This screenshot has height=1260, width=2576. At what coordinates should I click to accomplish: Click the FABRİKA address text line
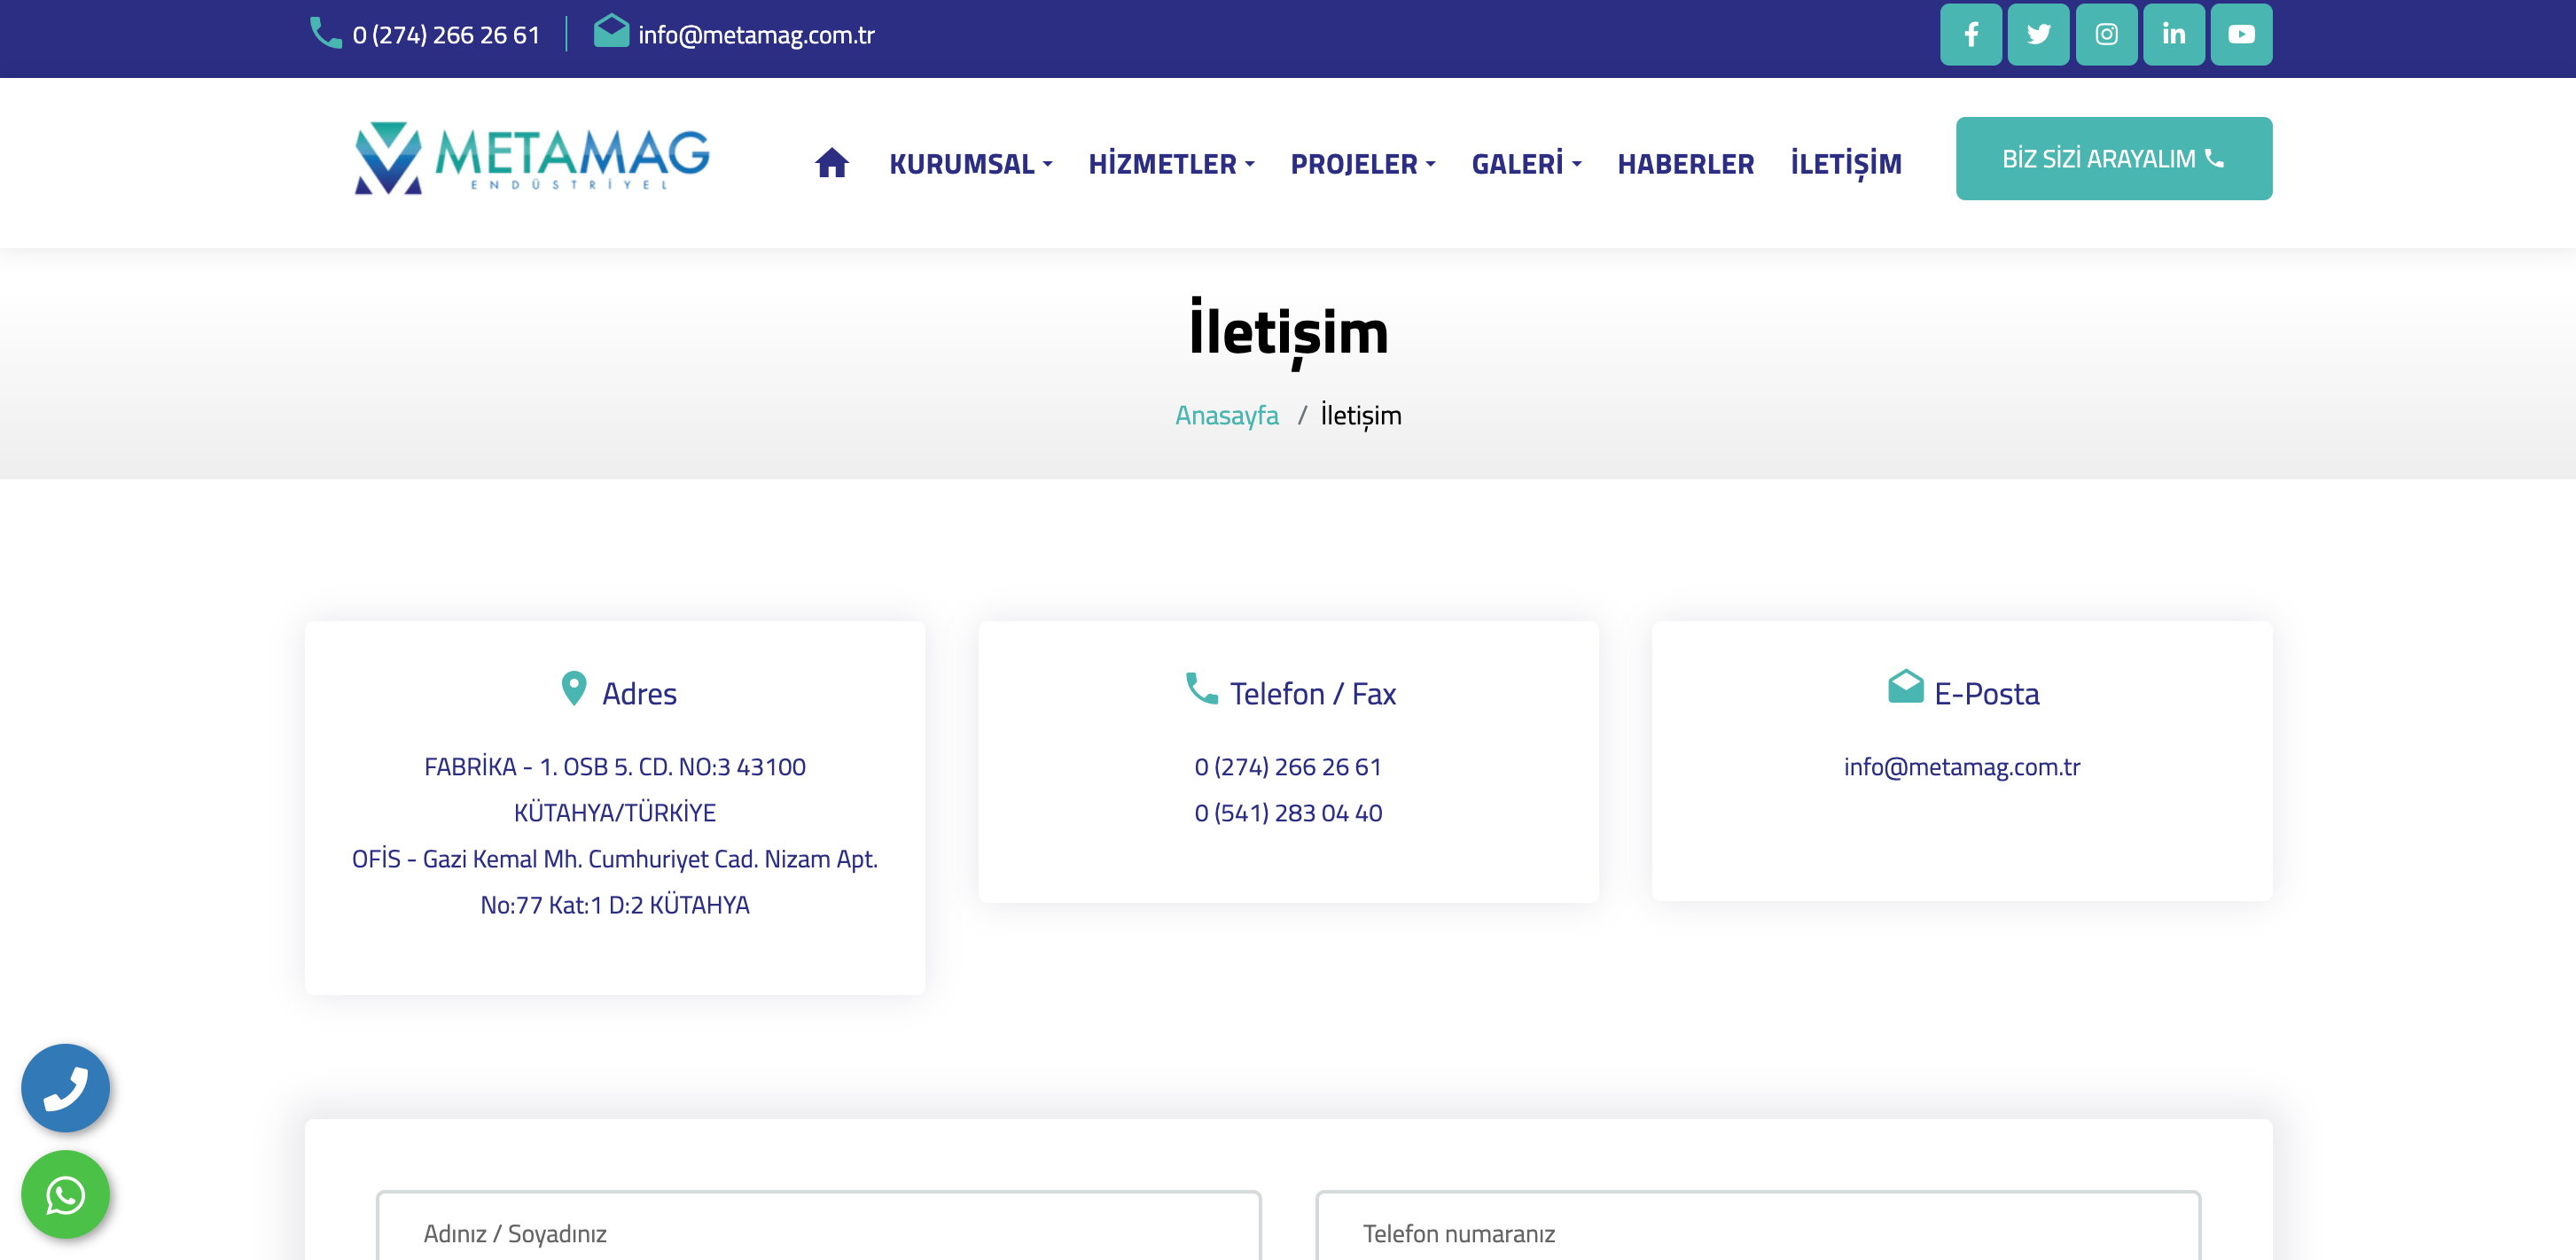(x=615, y=789)
